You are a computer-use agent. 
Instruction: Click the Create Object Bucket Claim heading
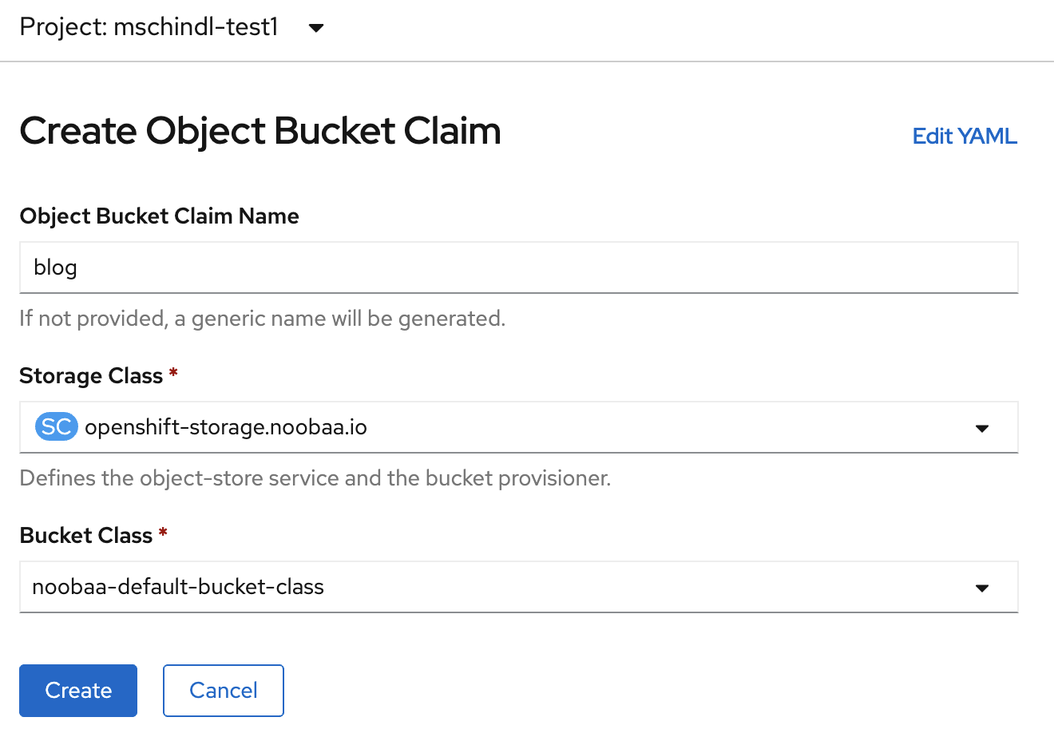click(260, 131)
